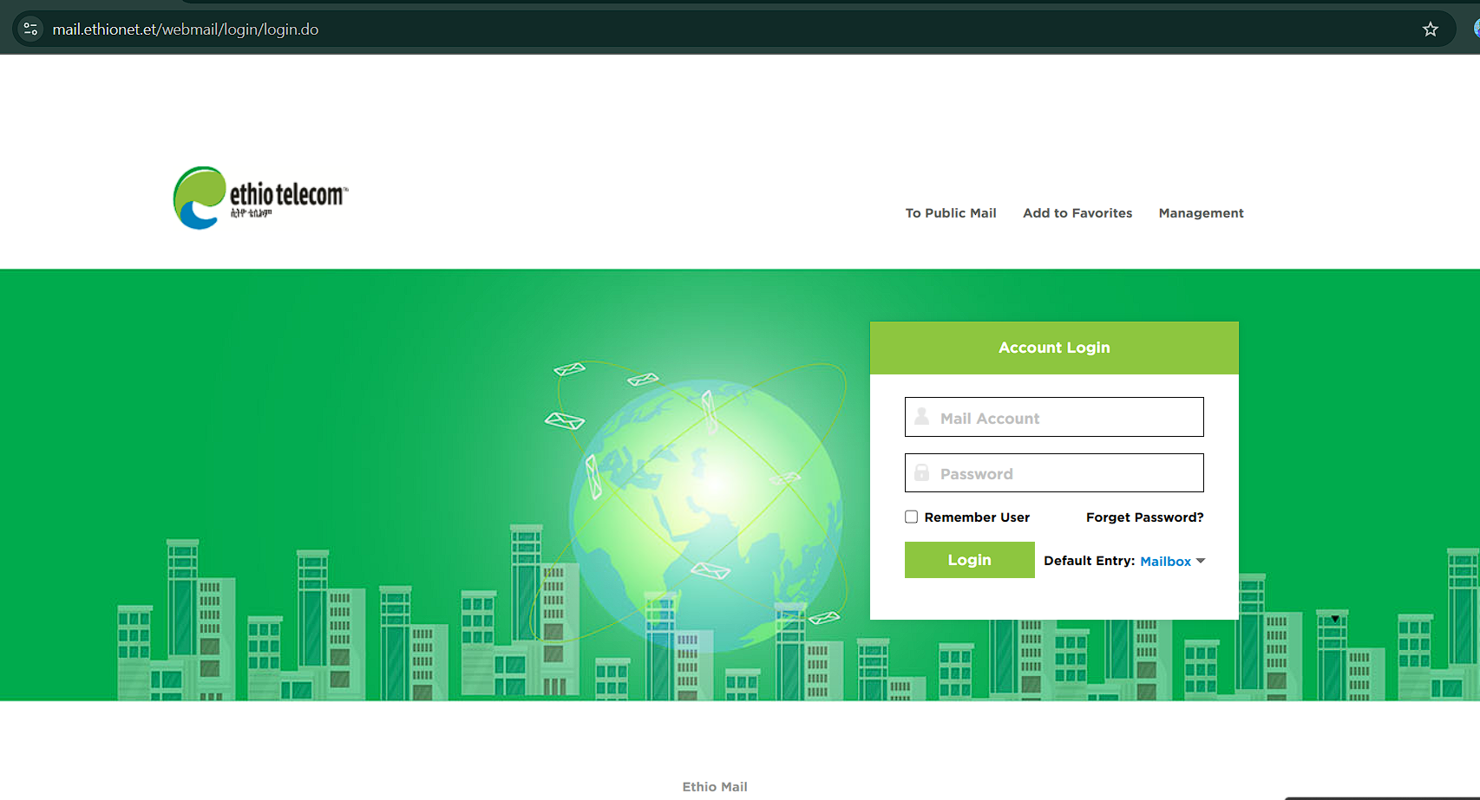Screen dimensions: 1480x800
Task: Click the Account Login panel header
Action: point(1053,348)
